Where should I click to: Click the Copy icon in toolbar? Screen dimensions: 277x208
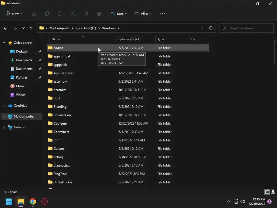pos(47,14)
